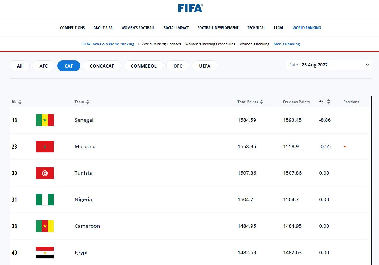Click the Morocco flag icon
This screenshot has width=379, height=265.
(x=45, y=146)
